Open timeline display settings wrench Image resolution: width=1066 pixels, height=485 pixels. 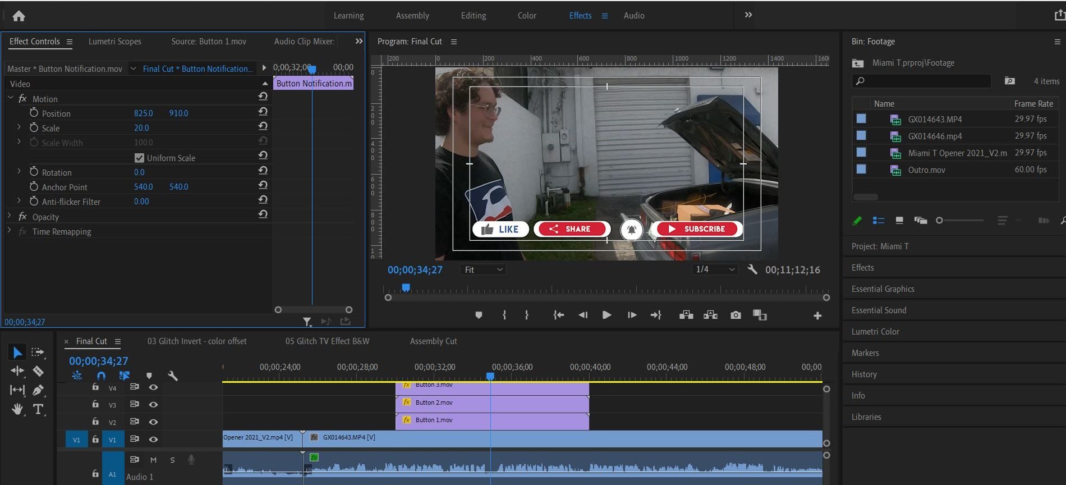(x=173, y=376)
